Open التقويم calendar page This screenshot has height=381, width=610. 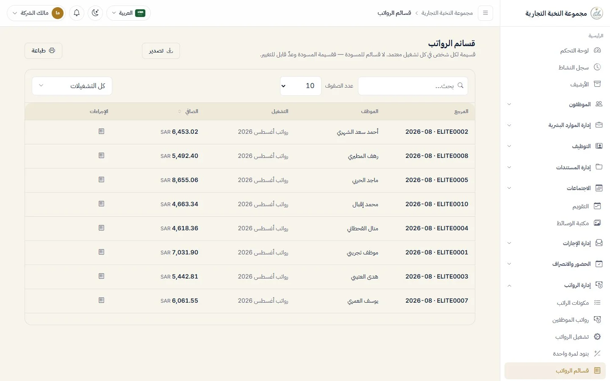tap(555, 206)
